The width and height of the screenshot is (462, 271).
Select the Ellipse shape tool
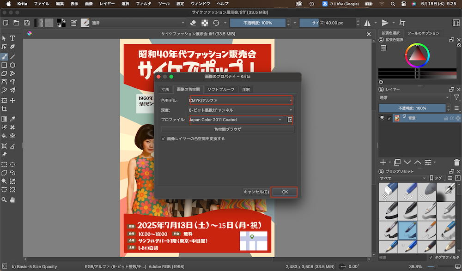coord(12,65)
